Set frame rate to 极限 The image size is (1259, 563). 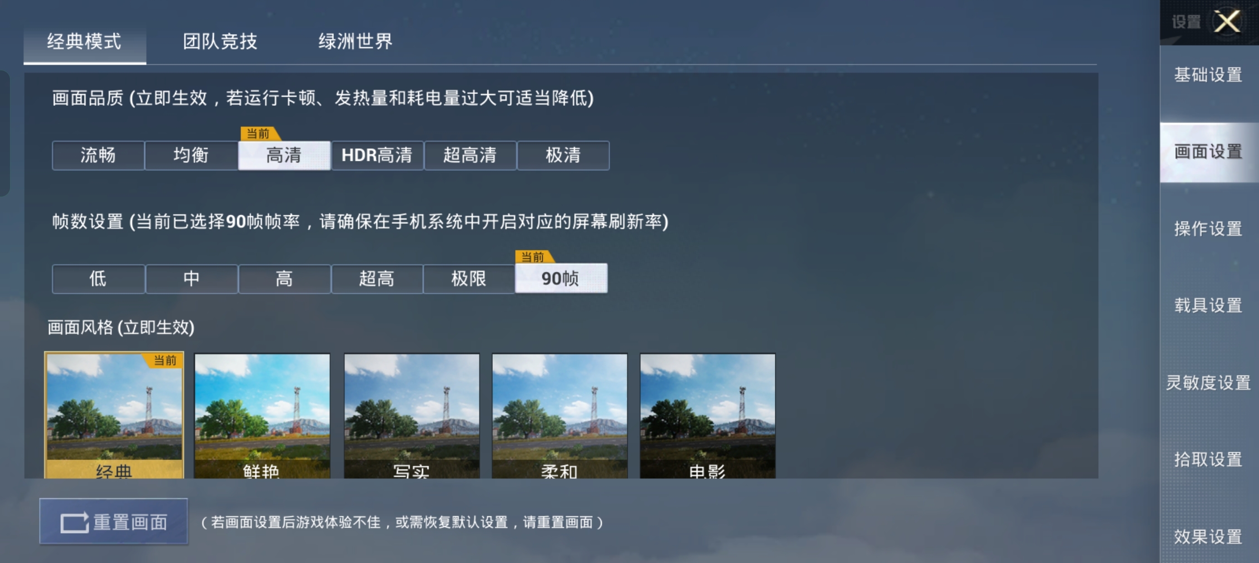click(x=469, y=279)
